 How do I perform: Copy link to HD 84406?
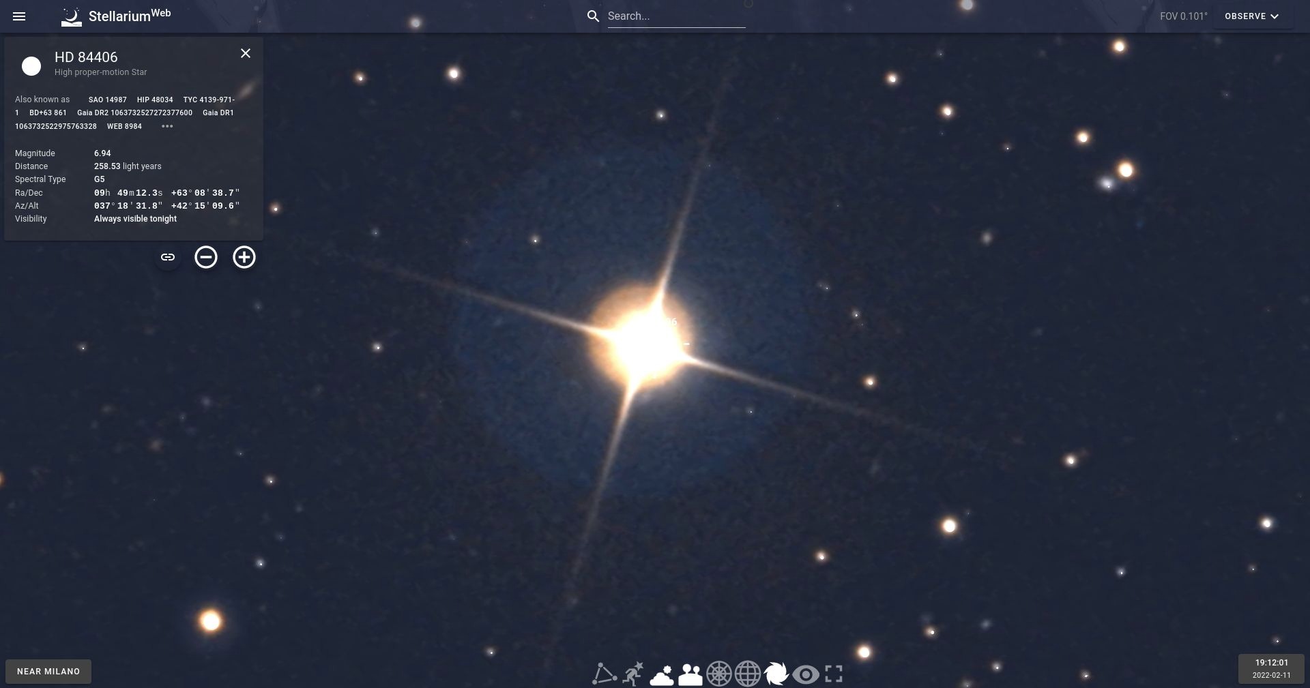click(168, 257)
